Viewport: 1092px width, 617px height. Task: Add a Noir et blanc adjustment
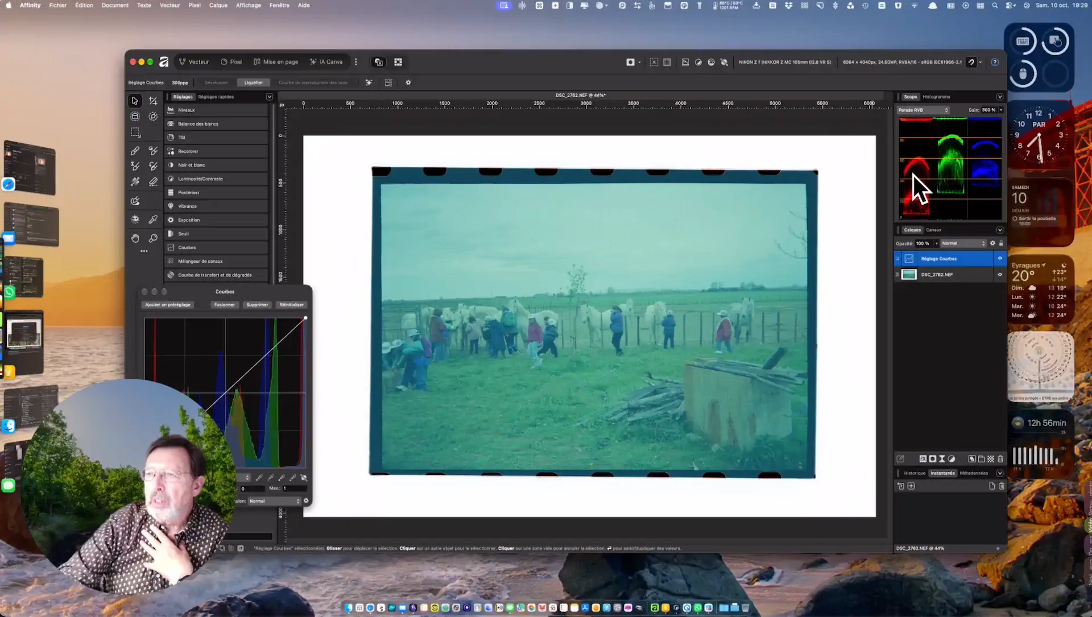coord(217,165)
